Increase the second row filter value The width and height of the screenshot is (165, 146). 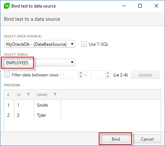tap(108, 73)
